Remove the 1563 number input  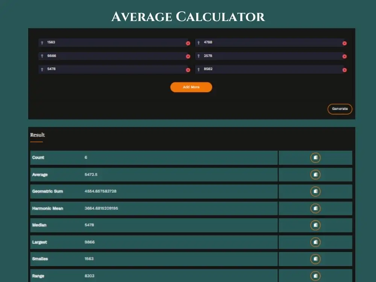pyautogui.click(x=188, y=43)
